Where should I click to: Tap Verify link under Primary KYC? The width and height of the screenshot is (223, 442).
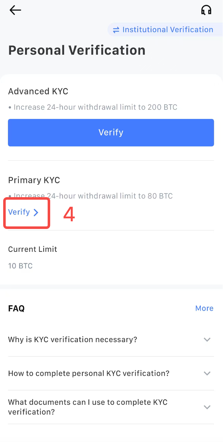point(19,212)
